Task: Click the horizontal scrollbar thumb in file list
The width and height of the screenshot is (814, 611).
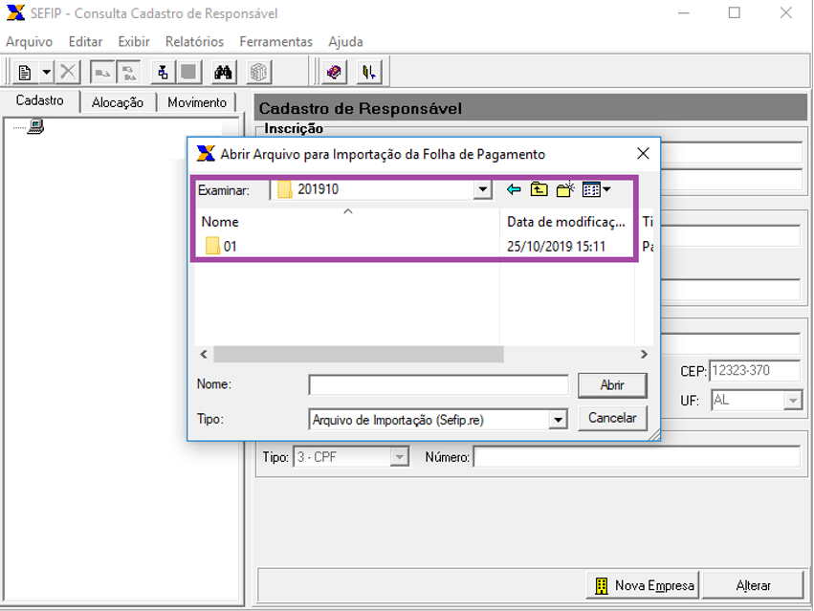Action: coord(359,354)
